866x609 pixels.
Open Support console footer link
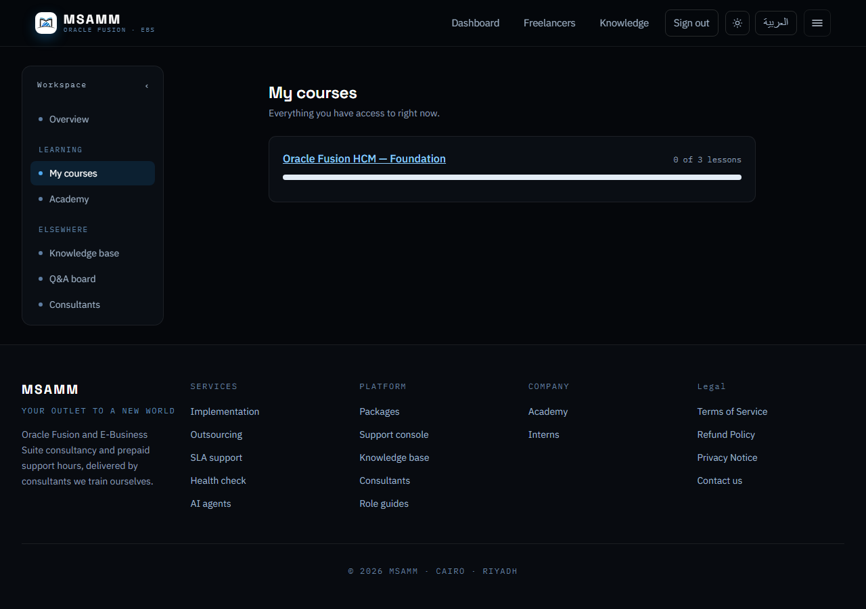394,434
